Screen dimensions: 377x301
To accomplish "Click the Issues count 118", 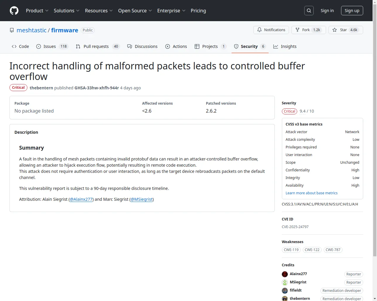I will tap(64, 46).
